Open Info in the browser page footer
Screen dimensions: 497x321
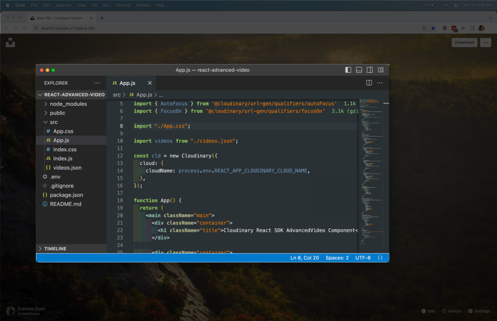pyautogui.click(x=428, y=311)
